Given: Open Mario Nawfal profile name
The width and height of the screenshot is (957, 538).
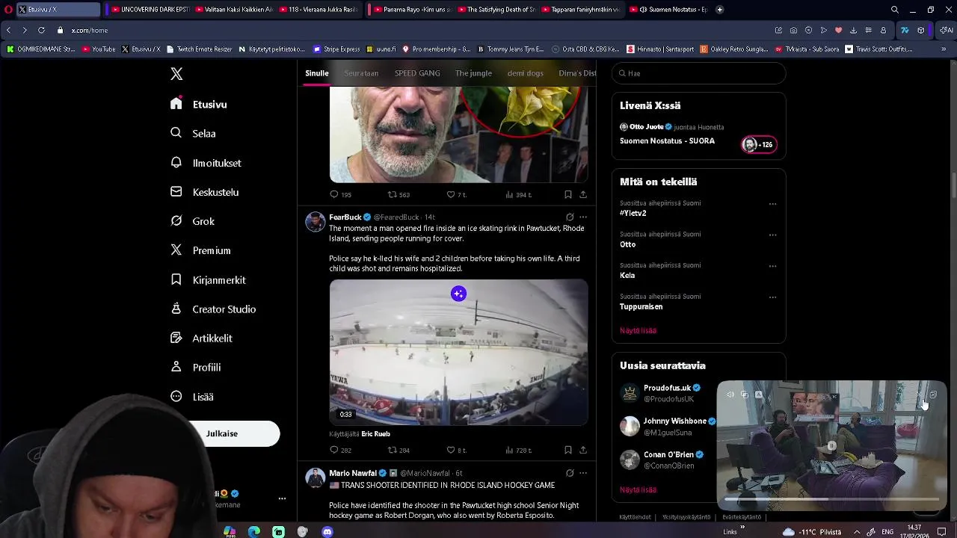Looking at the screenshot, I should (353, 473).
